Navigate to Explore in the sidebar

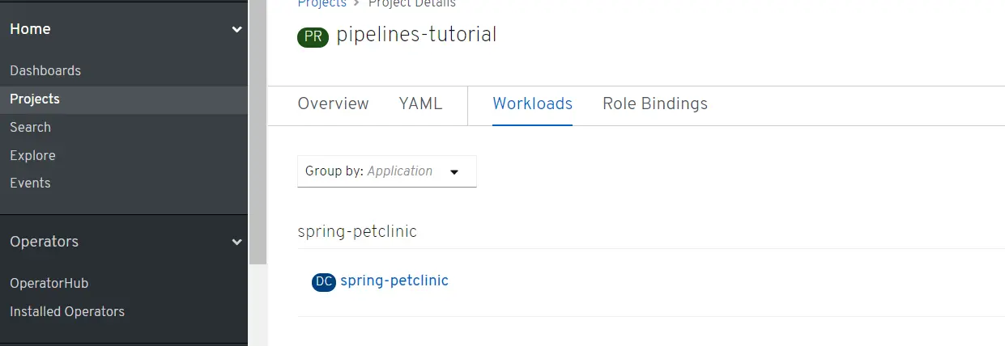(32, 155)
